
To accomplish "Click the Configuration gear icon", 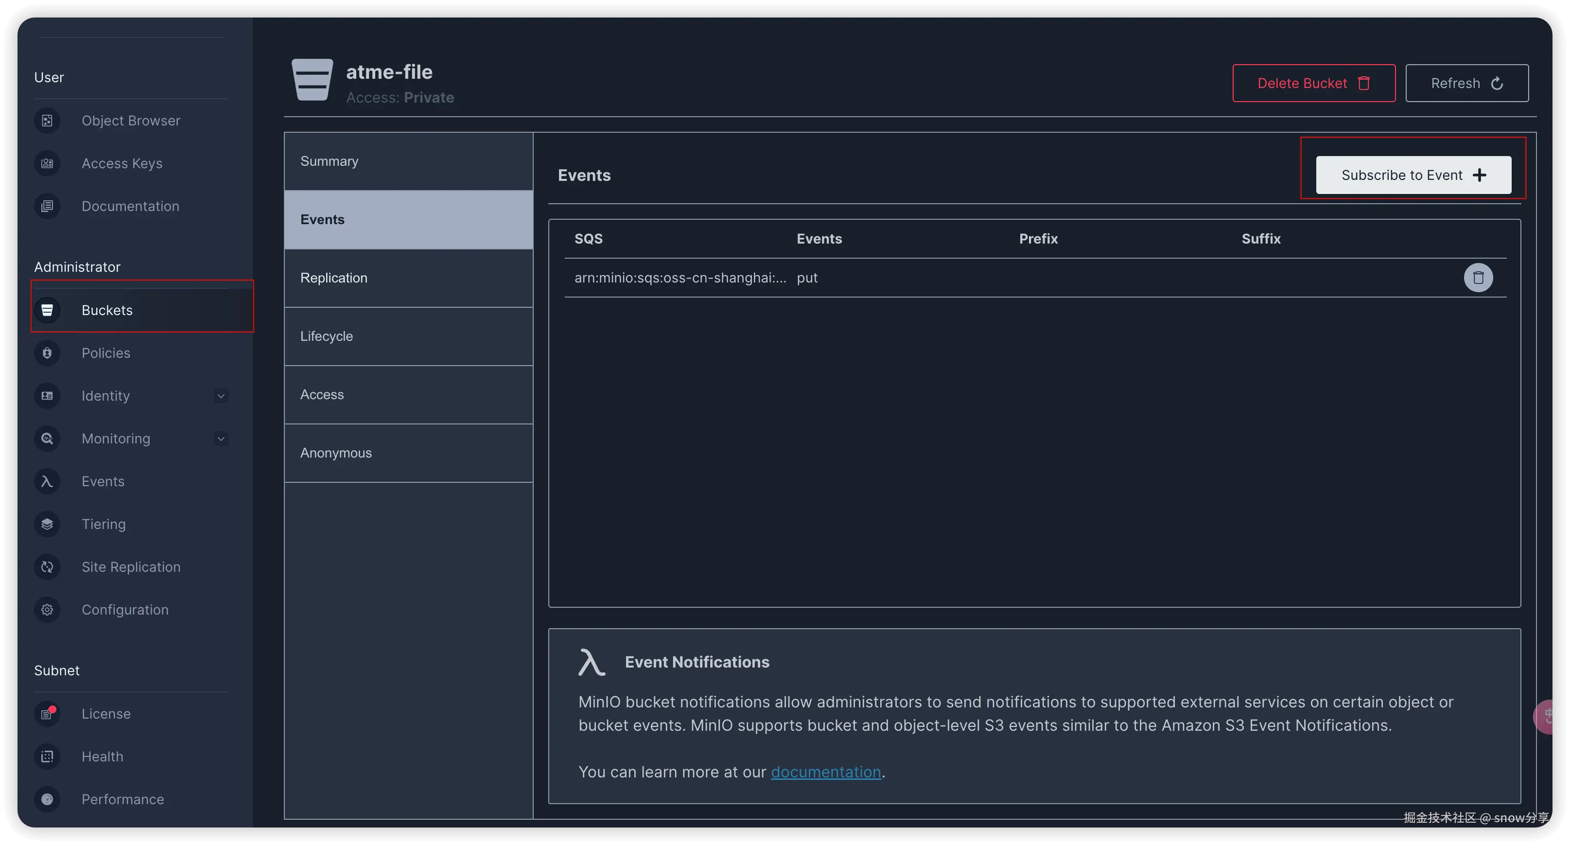I will tap(47, 610).
